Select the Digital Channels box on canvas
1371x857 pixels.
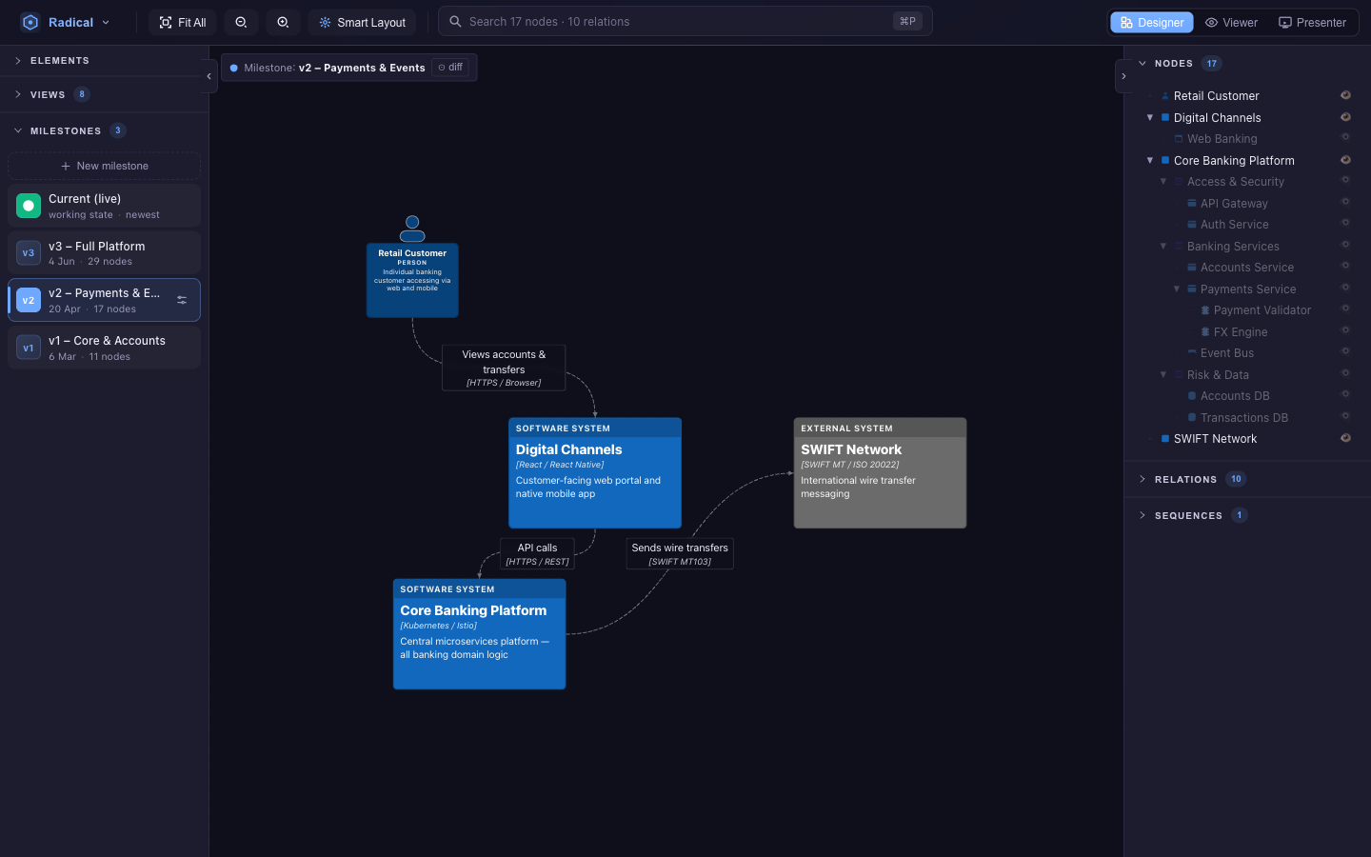pyautogui.click(x=595, y=473)
